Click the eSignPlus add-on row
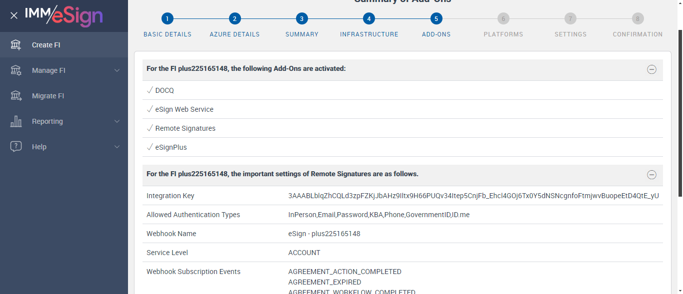 point(402,147)
